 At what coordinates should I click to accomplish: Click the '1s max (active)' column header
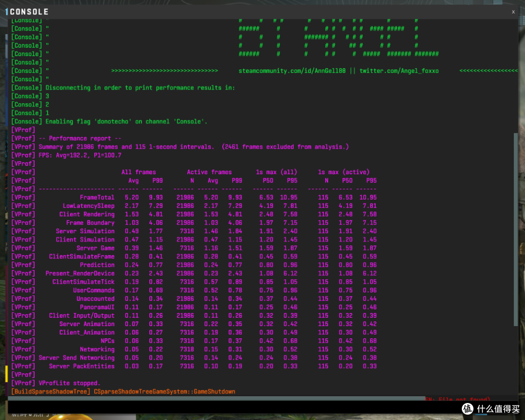[344, 172]
